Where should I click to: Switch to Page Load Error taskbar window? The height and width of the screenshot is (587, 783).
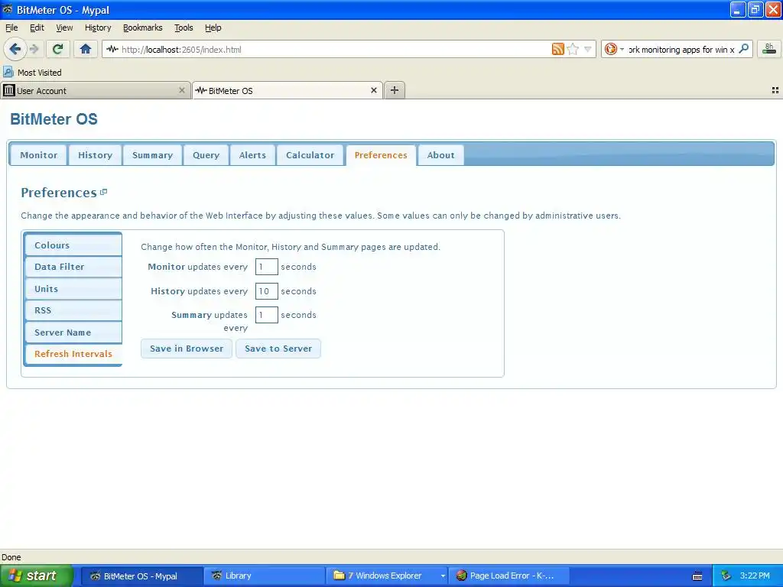pyautogui.click(x=509, y=576)
